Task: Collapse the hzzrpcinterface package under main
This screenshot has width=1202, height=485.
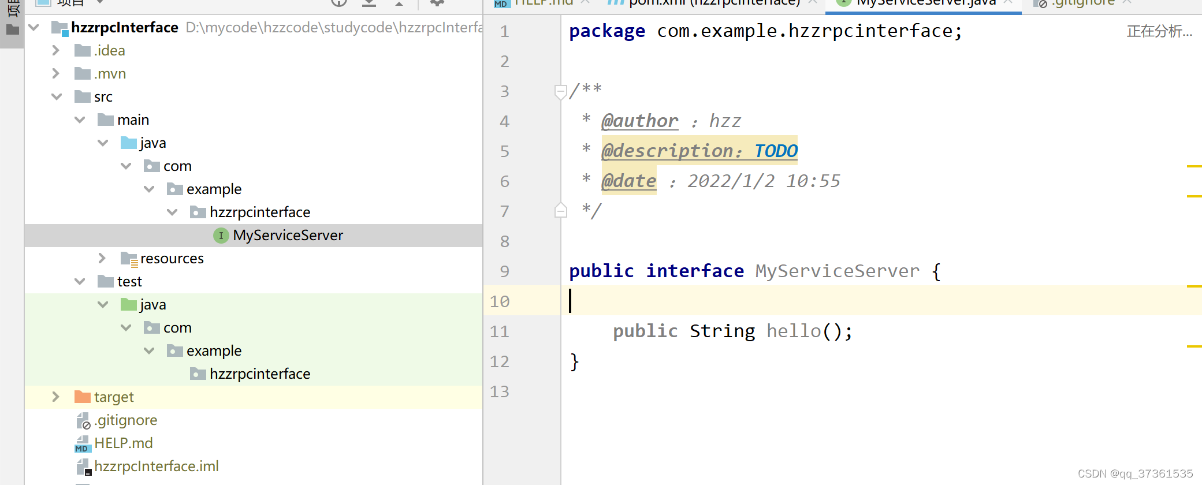Action: click(172, 212)
